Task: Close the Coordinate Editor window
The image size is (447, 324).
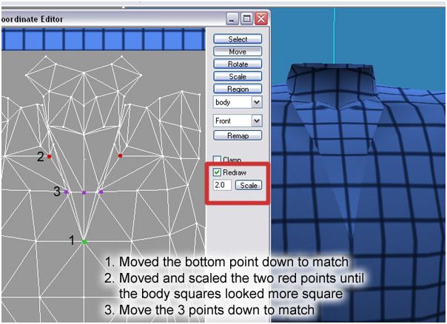Action: (261, 19)
